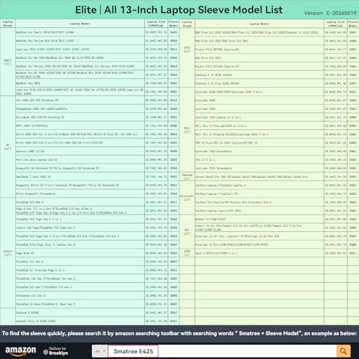
Task: Click the orange magnifier search button
Action: click(343, 351)
